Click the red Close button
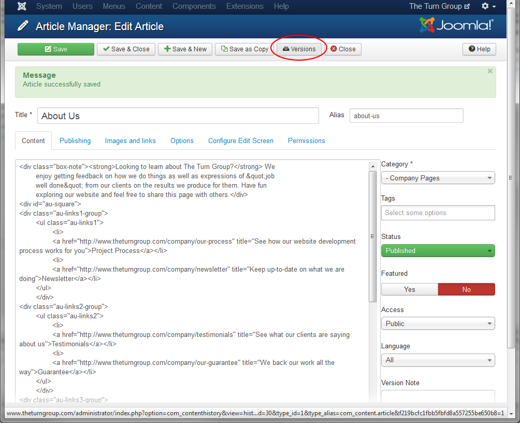 coord(343,49)
